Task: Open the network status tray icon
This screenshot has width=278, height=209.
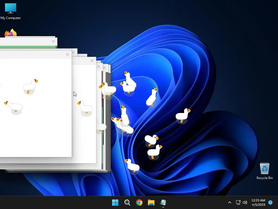Action: click(238, 202)
